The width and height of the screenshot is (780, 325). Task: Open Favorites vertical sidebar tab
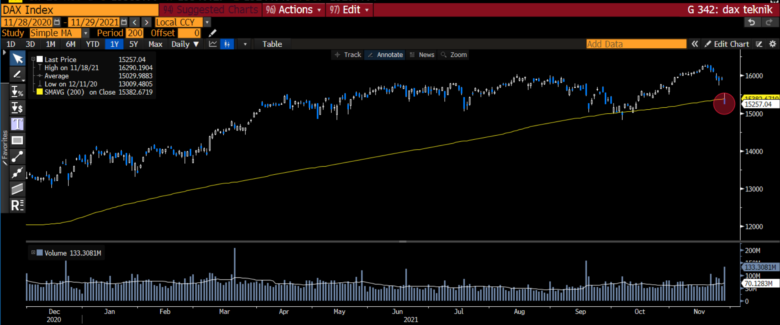point(4,148)
